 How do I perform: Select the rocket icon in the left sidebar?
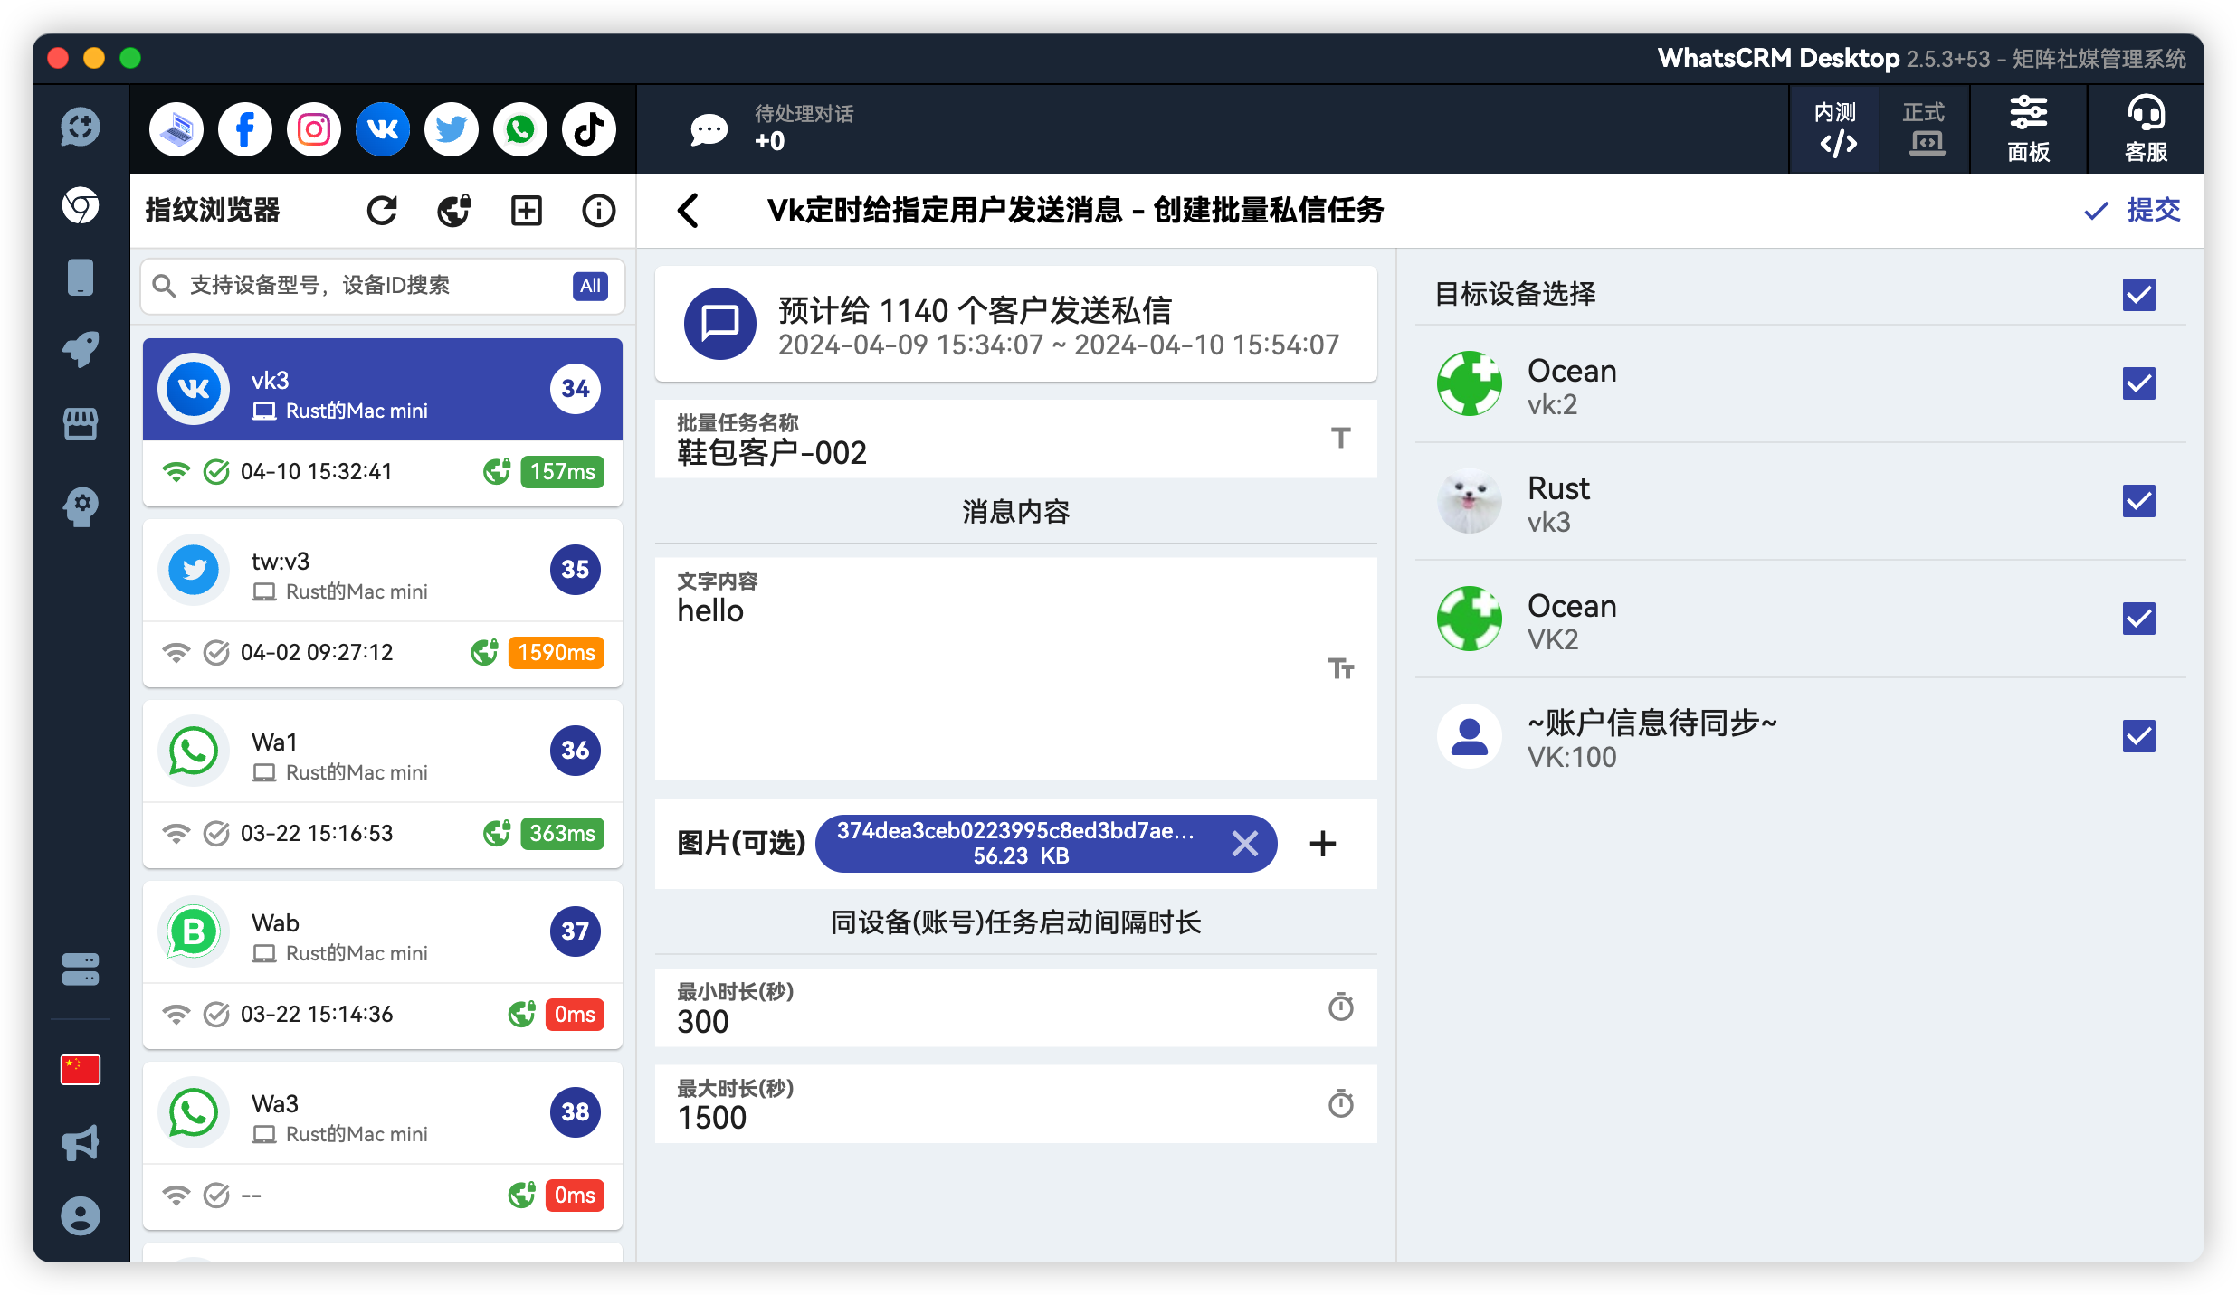[80, 350]
